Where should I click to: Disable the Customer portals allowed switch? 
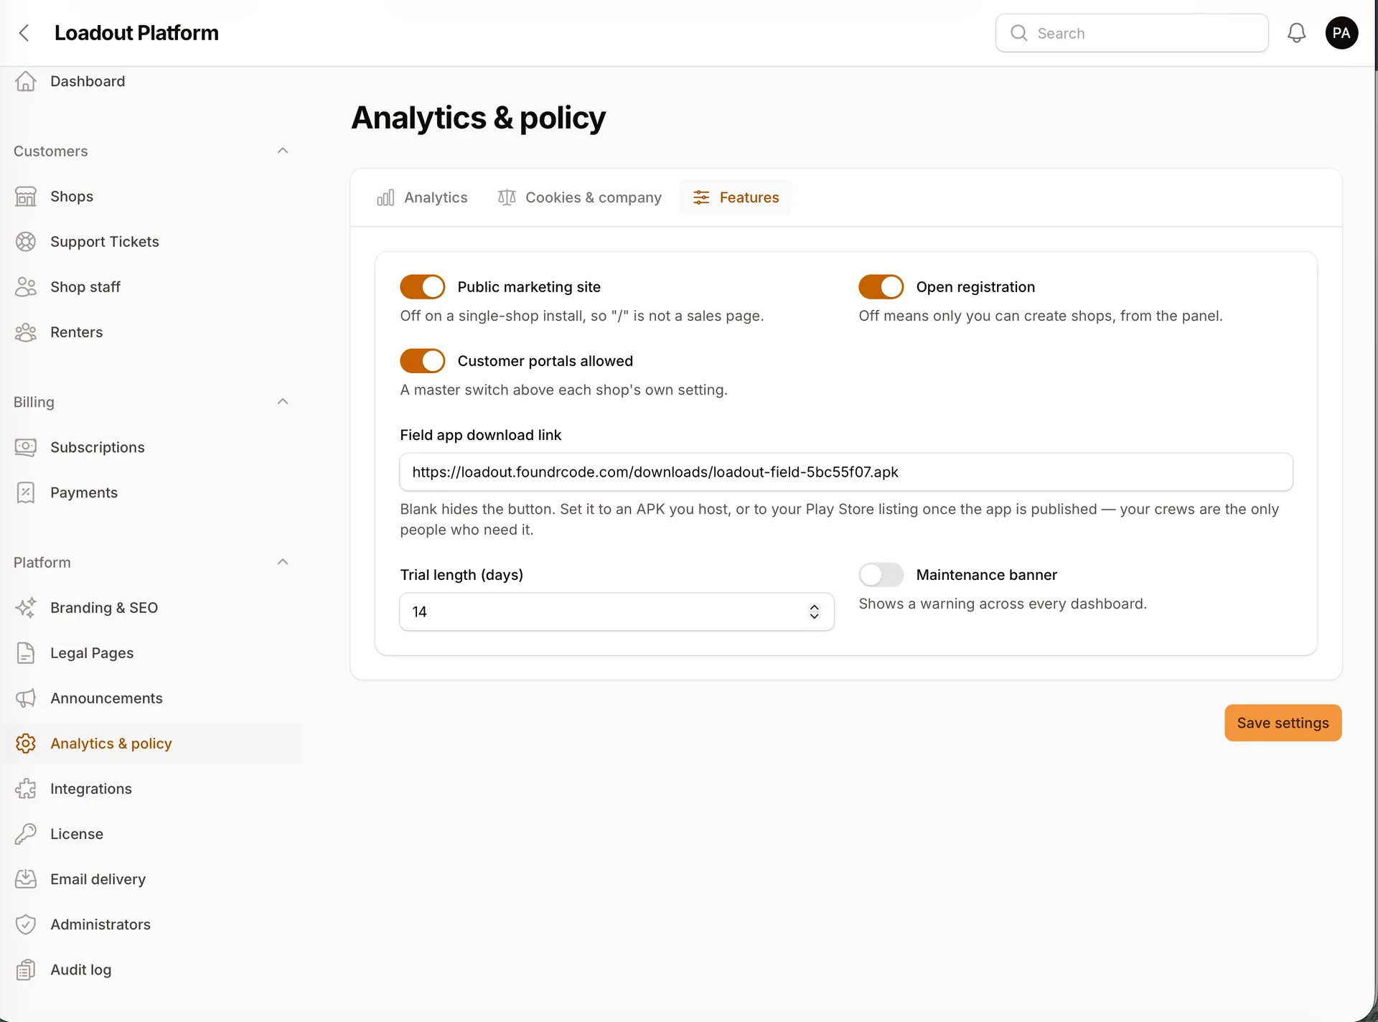423,361
